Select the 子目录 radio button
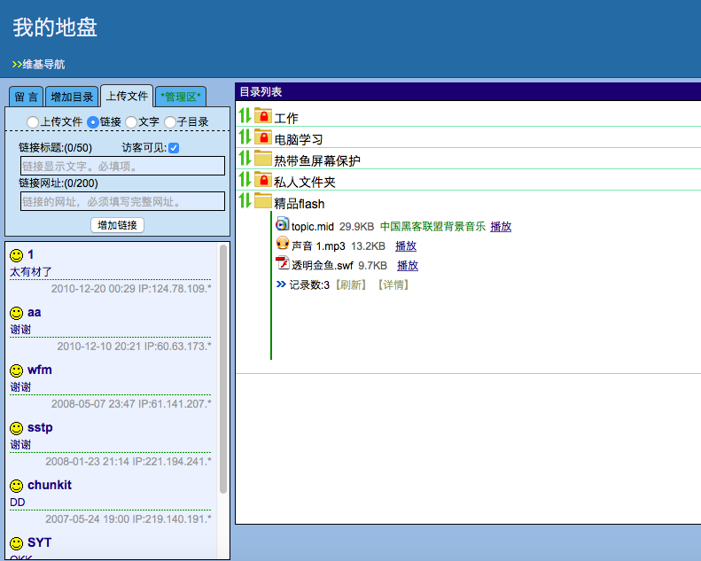 pyautogui.click(x=170, y=121)
